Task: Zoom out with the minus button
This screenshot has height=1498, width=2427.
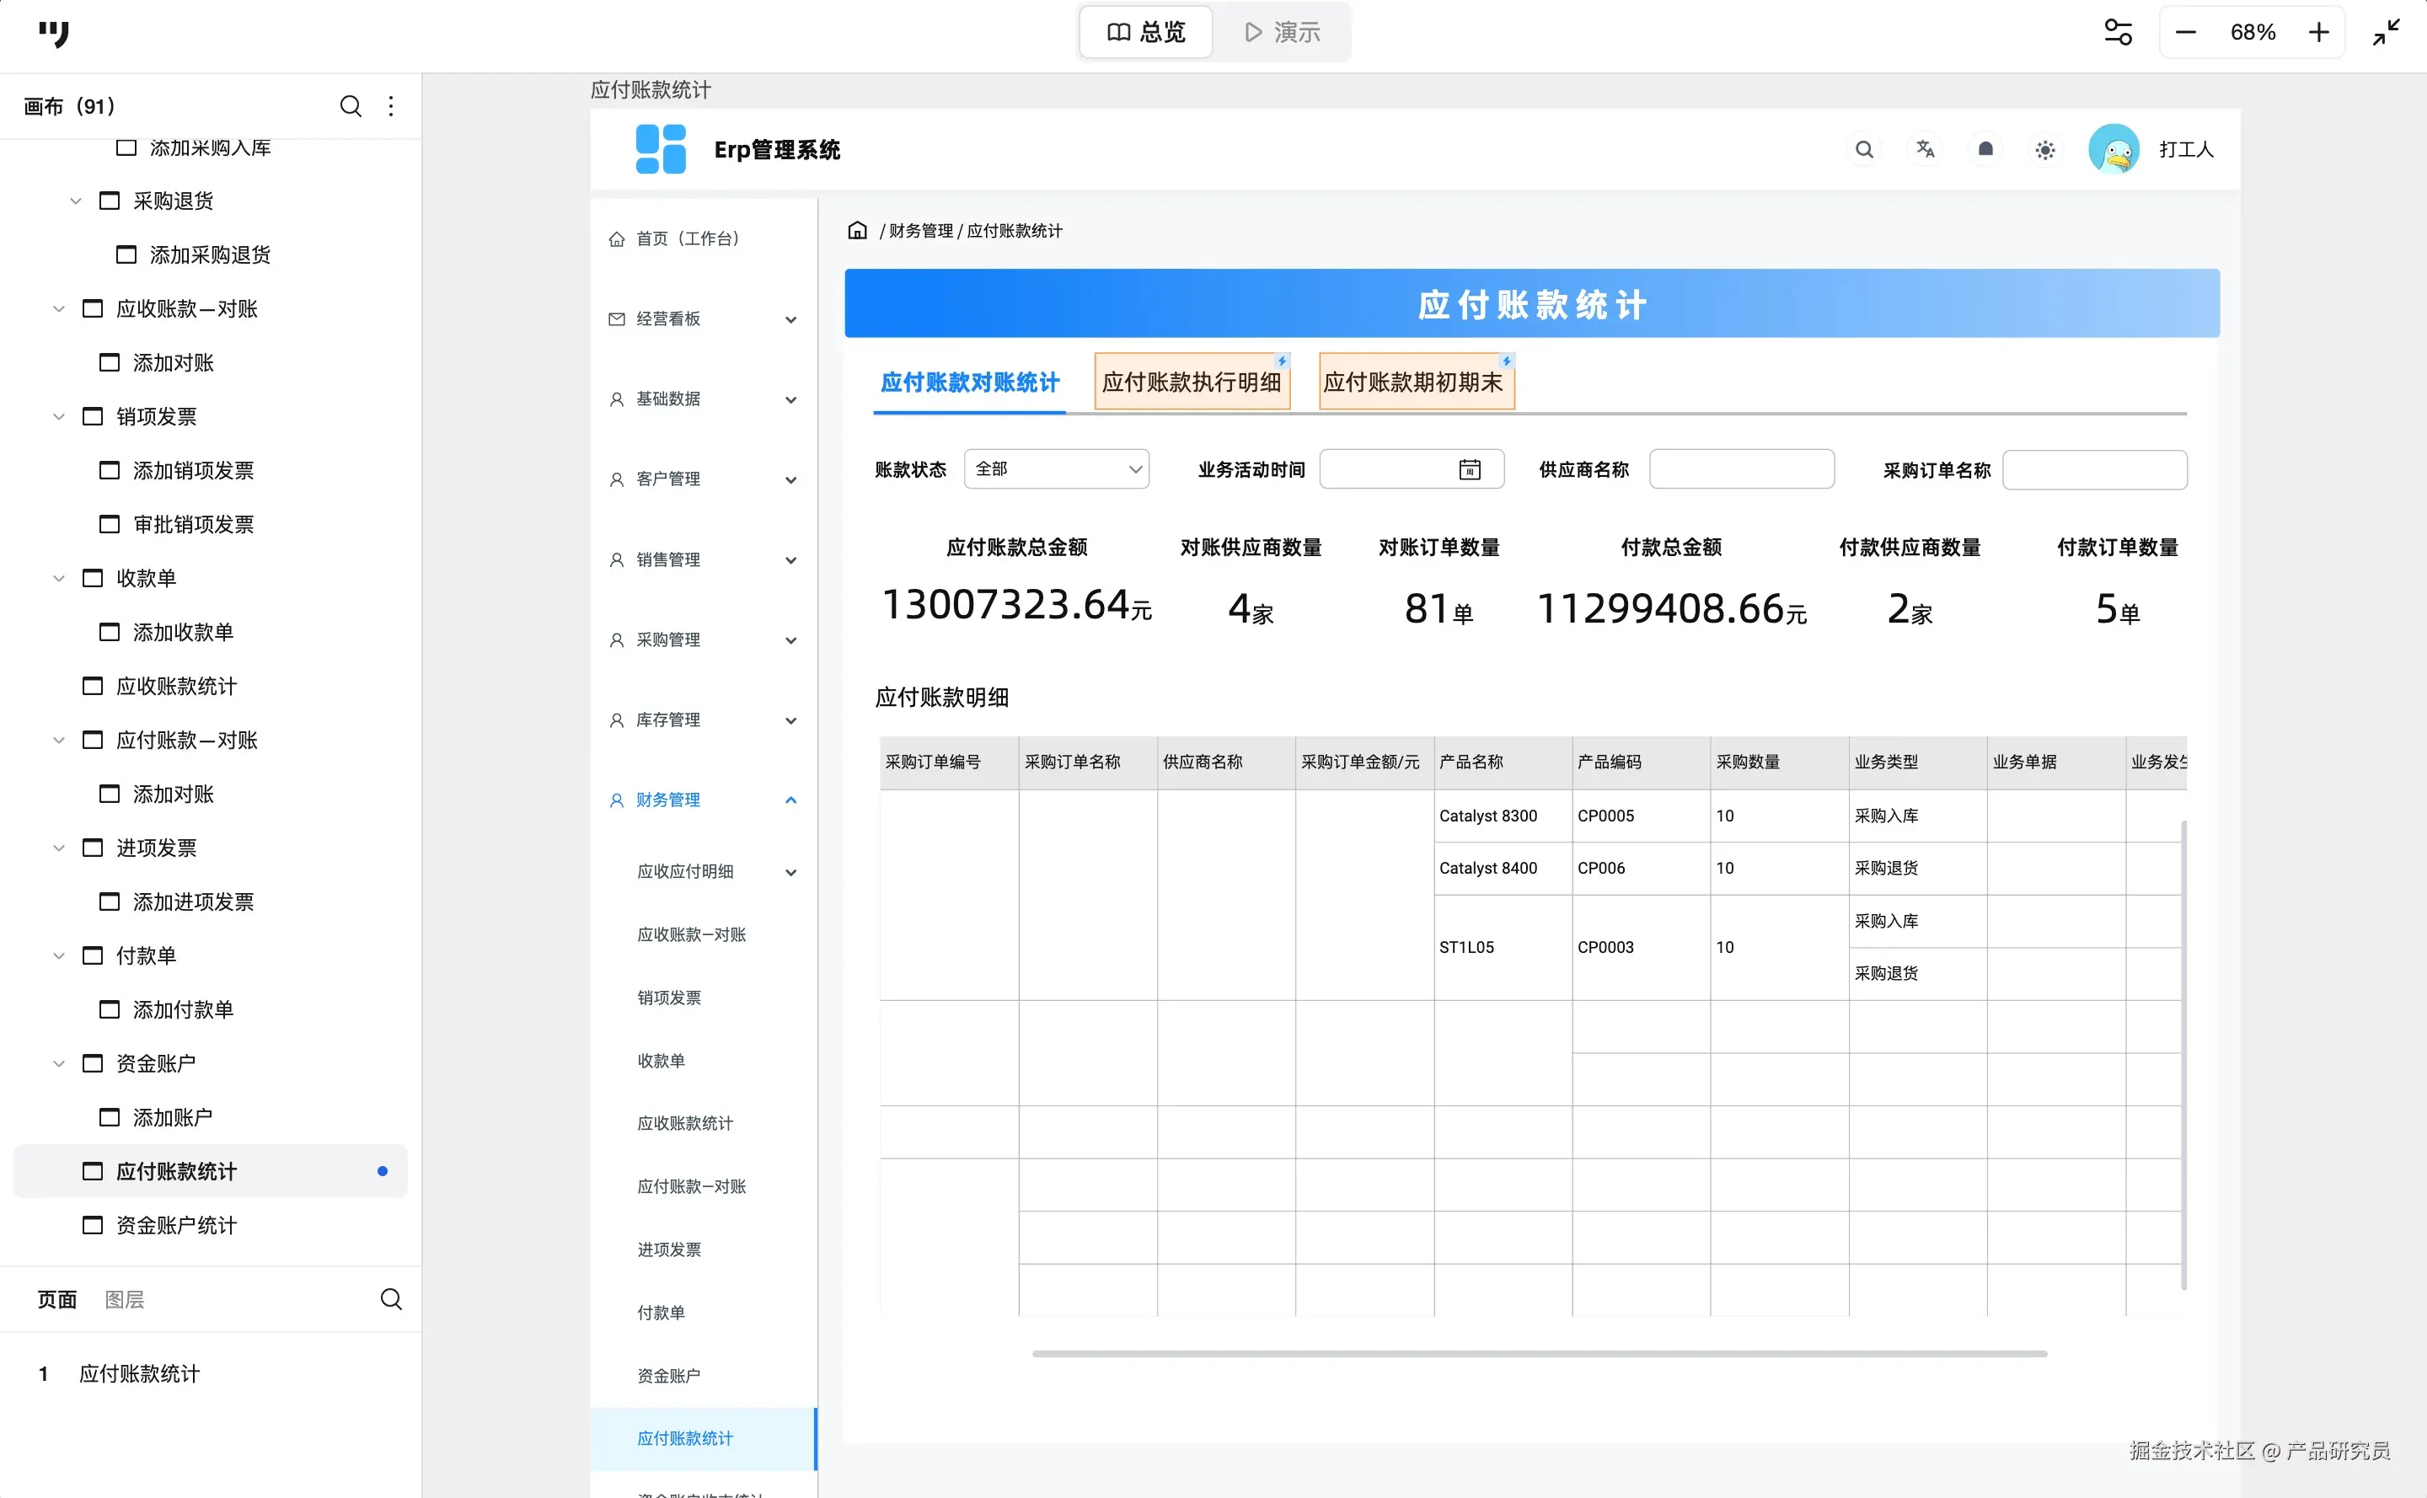Action: [2185, 33]
